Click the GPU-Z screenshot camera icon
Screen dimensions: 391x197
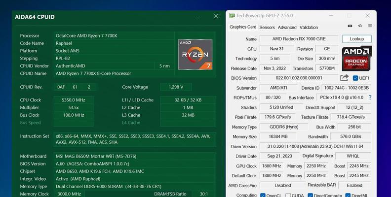[350, 26]
